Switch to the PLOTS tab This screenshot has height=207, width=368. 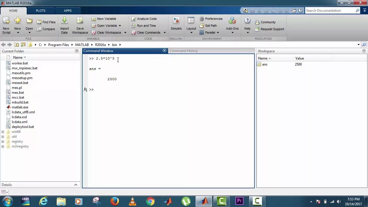(x=41, y=11)
